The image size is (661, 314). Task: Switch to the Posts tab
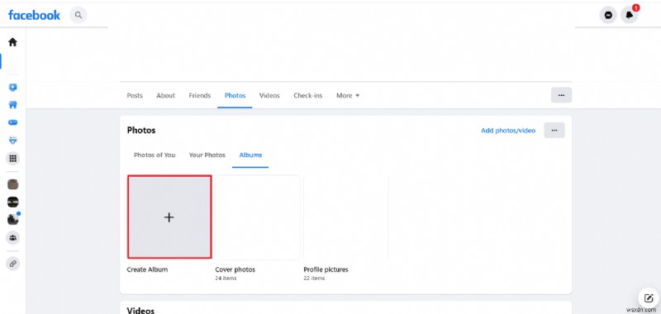point(135,96)
